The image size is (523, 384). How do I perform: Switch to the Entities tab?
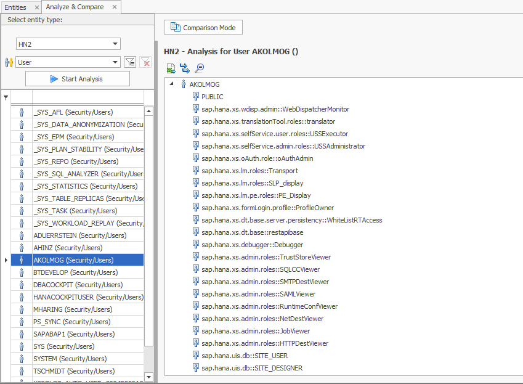[15, 7]
